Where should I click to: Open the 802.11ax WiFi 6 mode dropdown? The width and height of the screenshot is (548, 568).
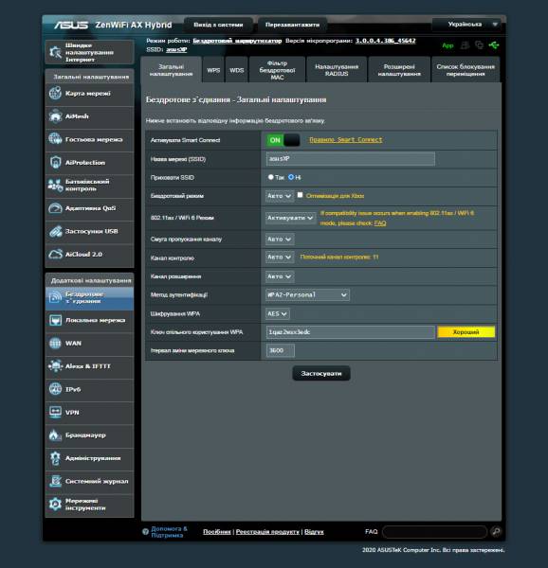pyautogui.click(x=290, y=218)
